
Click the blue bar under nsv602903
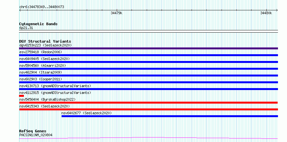coord(148,82)
